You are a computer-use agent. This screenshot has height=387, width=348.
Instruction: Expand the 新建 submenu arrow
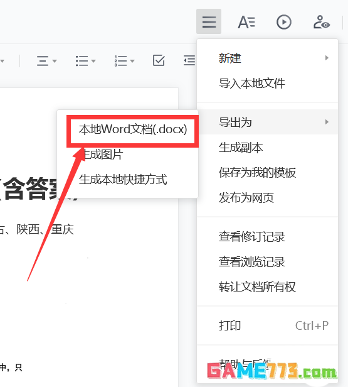[327, 58]
